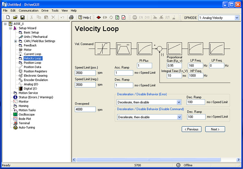This screenshot has width=243, height=169.
Task: Click the Next button
Action: (215, 129)
